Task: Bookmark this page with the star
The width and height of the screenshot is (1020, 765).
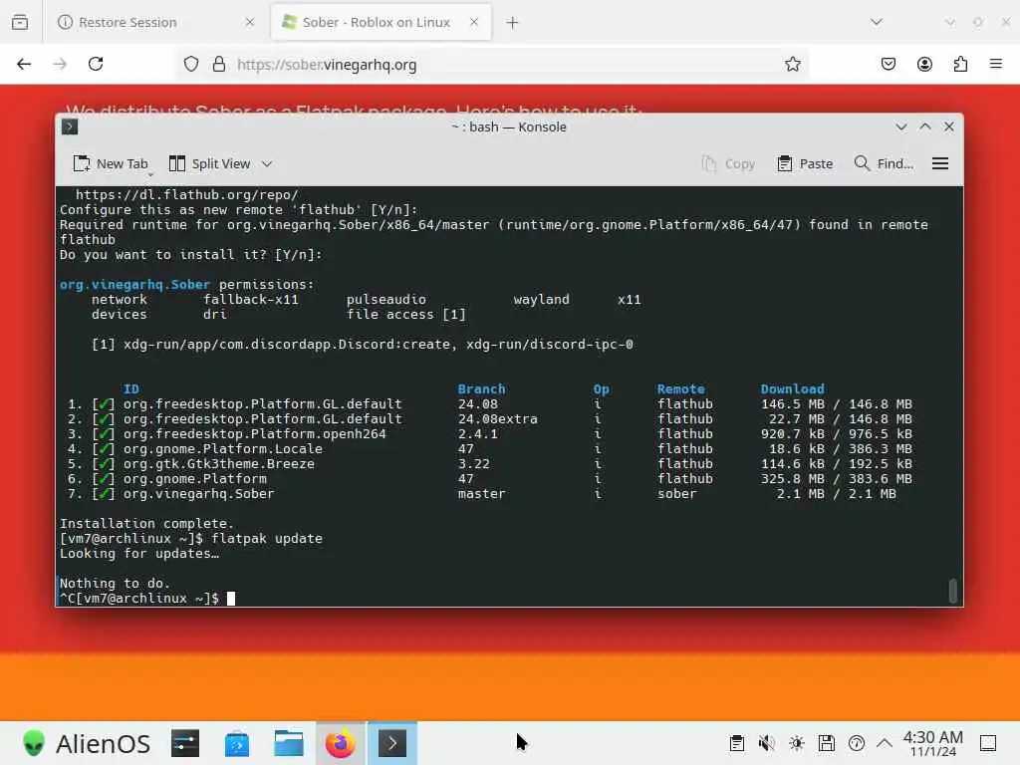Action: click(792, 64)
